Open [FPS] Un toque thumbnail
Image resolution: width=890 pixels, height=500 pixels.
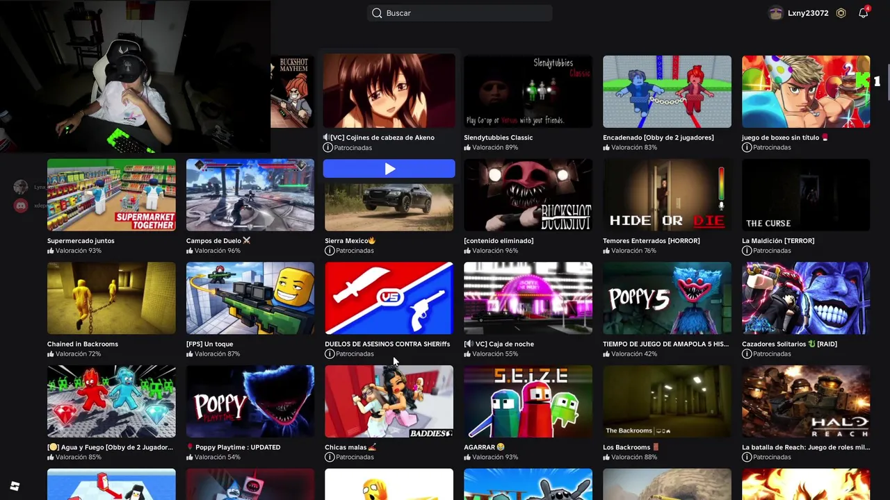tap(250, 298)
